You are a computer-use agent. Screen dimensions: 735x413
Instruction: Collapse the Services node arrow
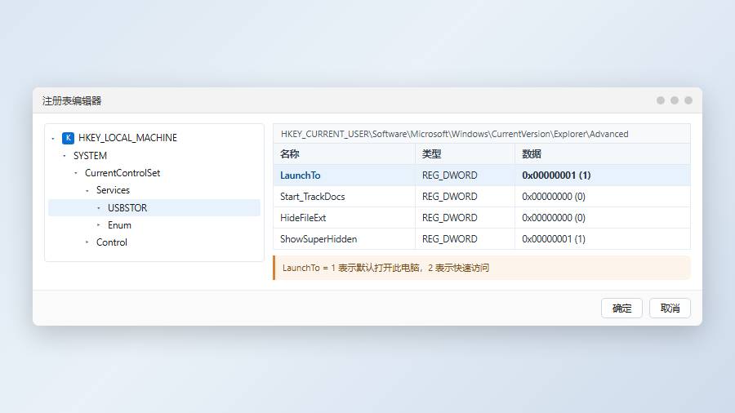click(x=87, y=190)
